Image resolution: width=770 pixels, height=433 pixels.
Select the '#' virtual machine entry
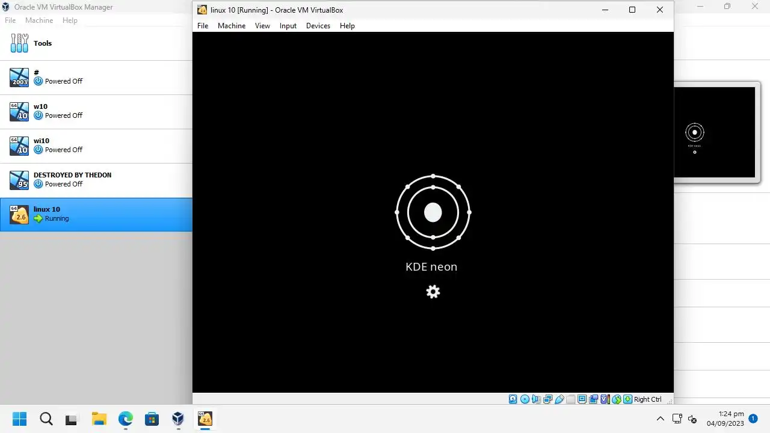(x=96, y=77)
